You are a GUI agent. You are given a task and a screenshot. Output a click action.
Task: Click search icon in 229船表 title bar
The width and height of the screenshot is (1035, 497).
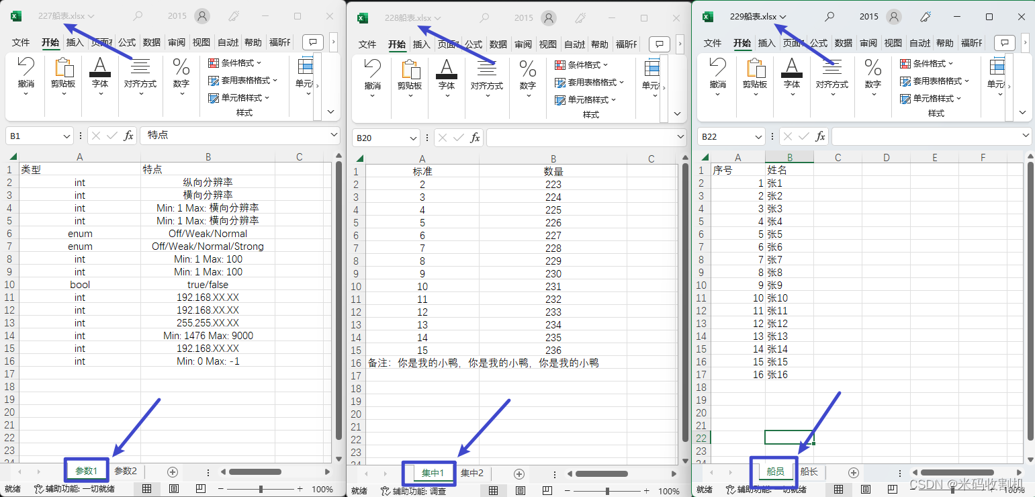829,16
